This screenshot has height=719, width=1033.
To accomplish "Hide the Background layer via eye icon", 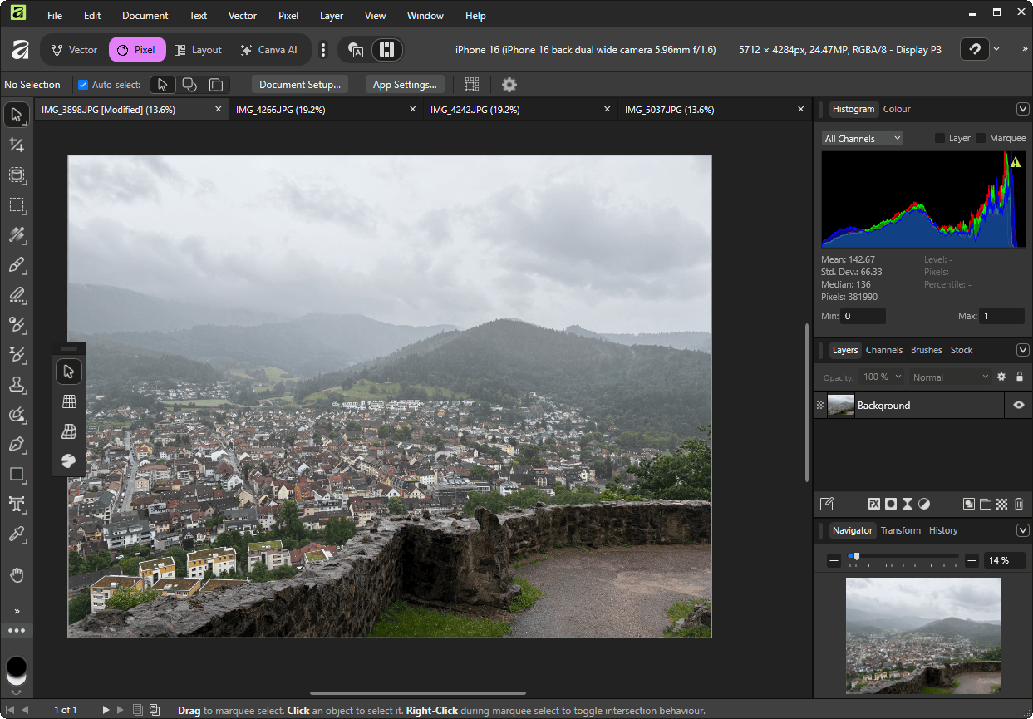I will [x=1019, y=406].
